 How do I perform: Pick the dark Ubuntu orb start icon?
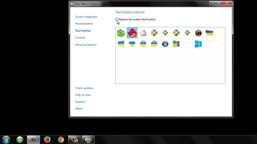click(x=198, y=33)
